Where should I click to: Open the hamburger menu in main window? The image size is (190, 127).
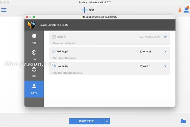point(4,10)
